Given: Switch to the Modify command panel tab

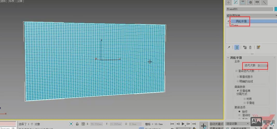Looking at the screenshot, I should click(x=236, y=2).
